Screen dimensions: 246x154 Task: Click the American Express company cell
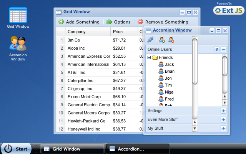coord(88,56)
